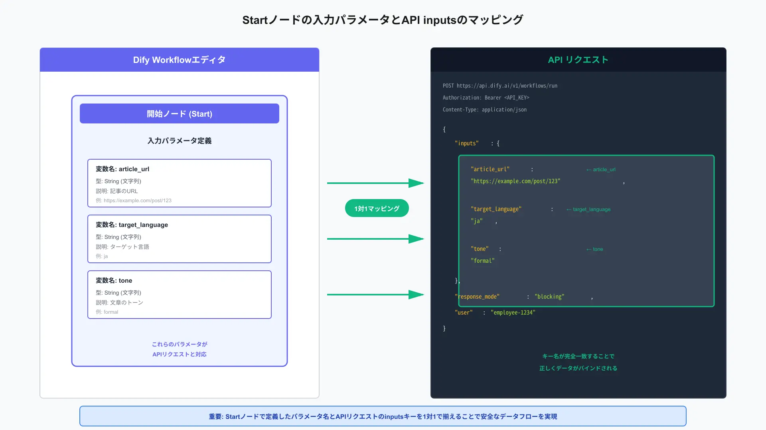Click the "tone" JSON key
This screenshot has height=430, width=766.
(480, 249)
